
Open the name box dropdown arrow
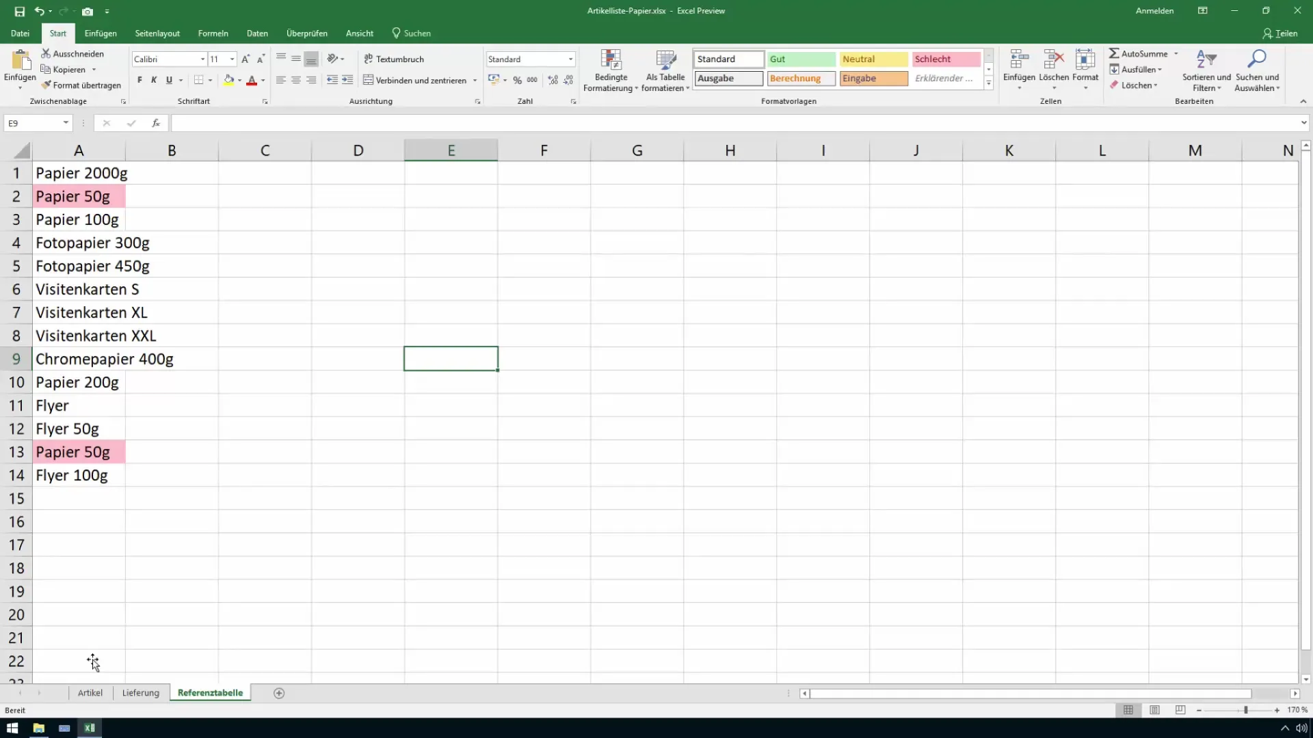[66, 123]
